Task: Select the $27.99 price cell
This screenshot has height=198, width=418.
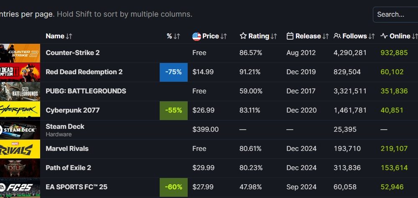Action: point(203,187)
